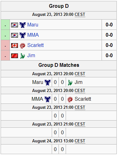The width and height of the screenshot is (118, 156).
Task: Click CEST abbreviation in Group D header date
Action: point(80,15)
